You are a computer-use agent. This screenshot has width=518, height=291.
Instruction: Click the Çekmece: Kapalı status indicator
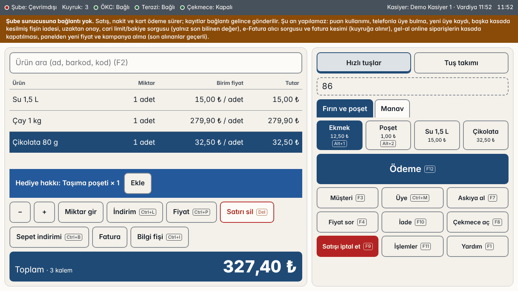point(206,7)
